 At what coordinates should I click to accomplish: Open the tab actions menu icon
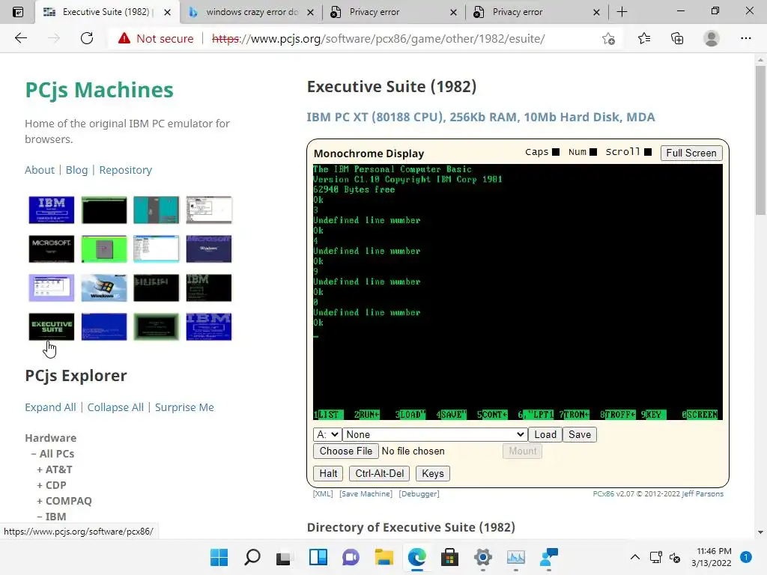click(18, 12)
